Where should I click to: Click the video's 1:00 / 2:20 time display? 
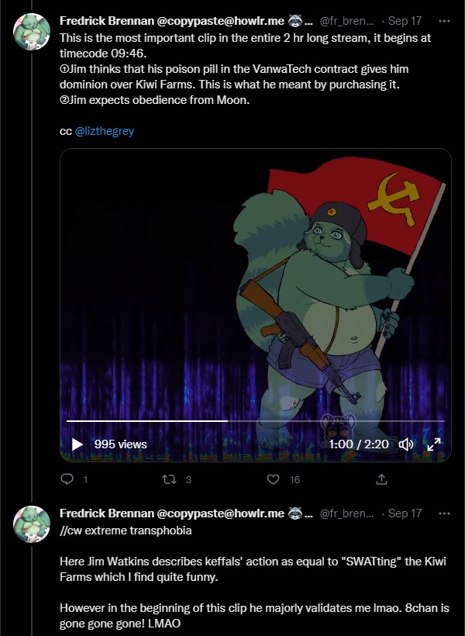[x=359, y=444]
